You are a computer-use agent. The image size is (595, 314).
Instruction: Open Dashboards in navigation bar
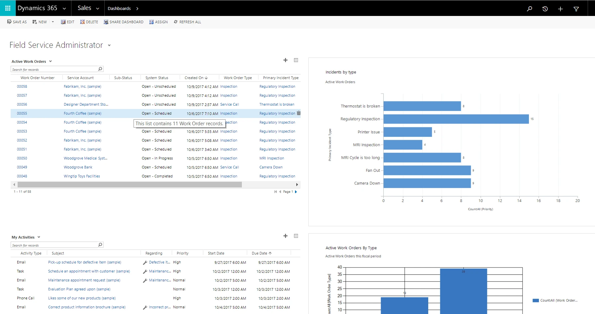tap(119, 9)
